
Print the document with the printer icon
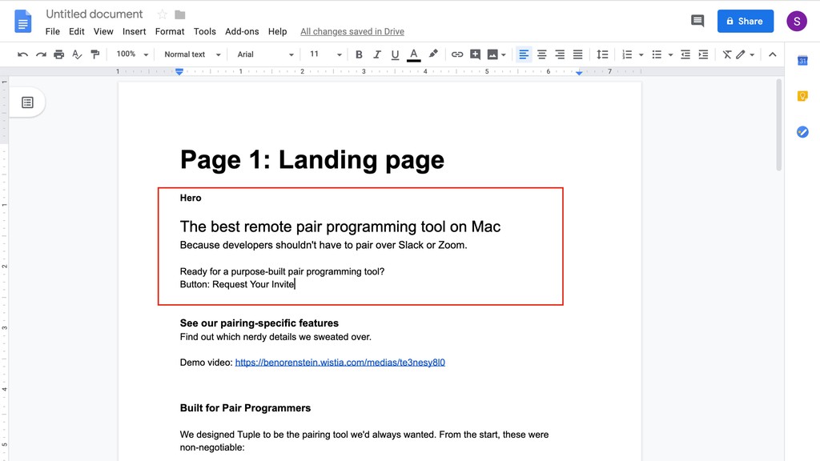(58, 54)
